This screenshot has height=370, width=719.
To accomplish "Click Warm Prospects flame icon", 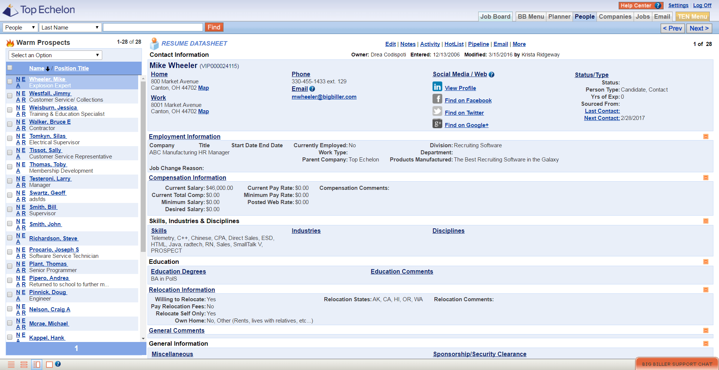I will click(10, 43).
